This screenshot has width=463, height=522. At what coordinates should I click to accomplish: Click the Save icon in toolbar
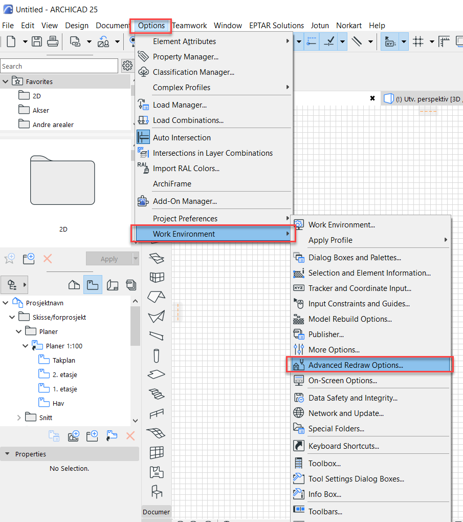coord(37,41)
